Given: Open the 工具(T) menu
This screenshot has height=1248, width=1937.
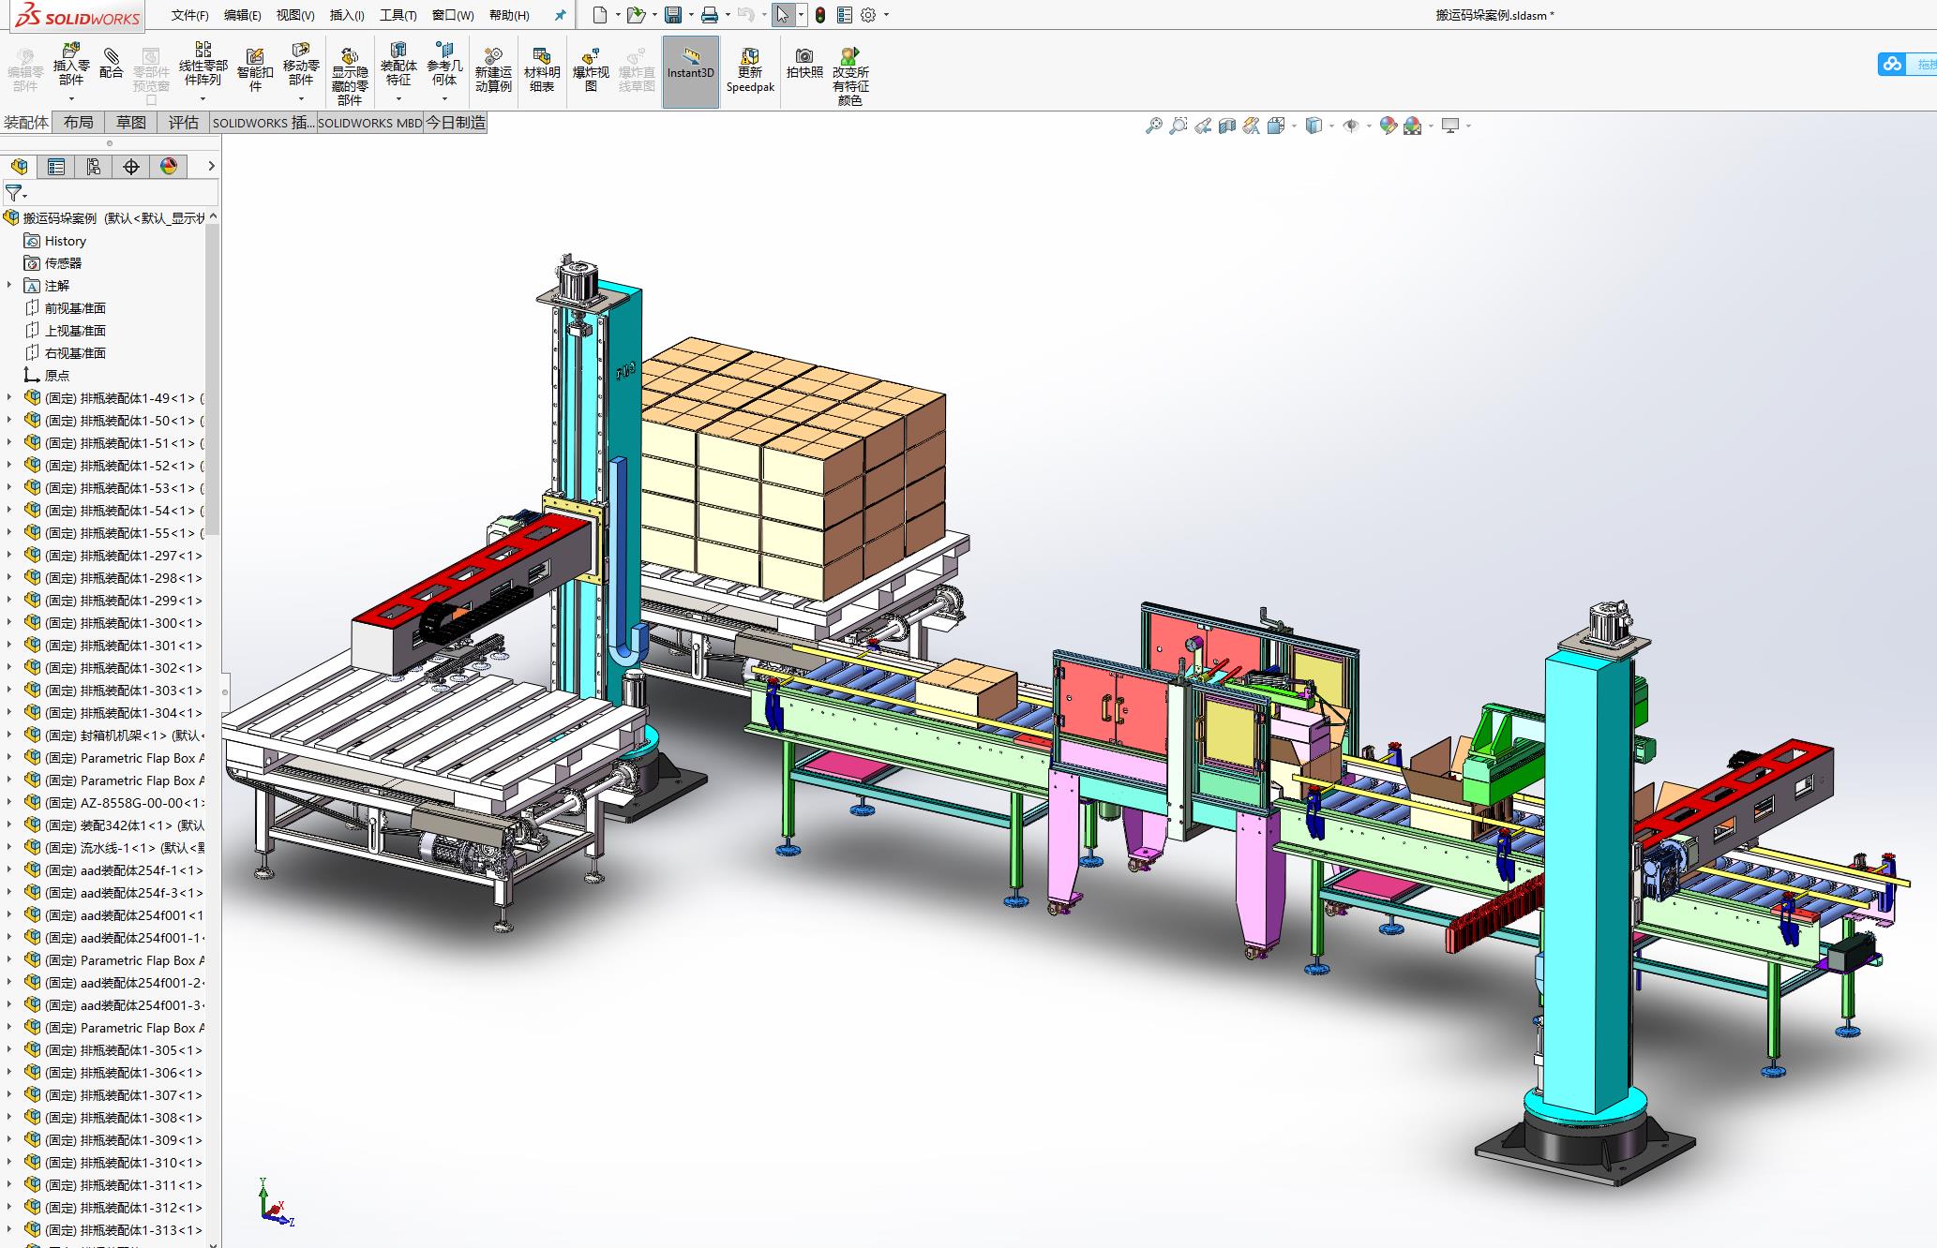Looking at the screenshot, I should tap(398, 15).
